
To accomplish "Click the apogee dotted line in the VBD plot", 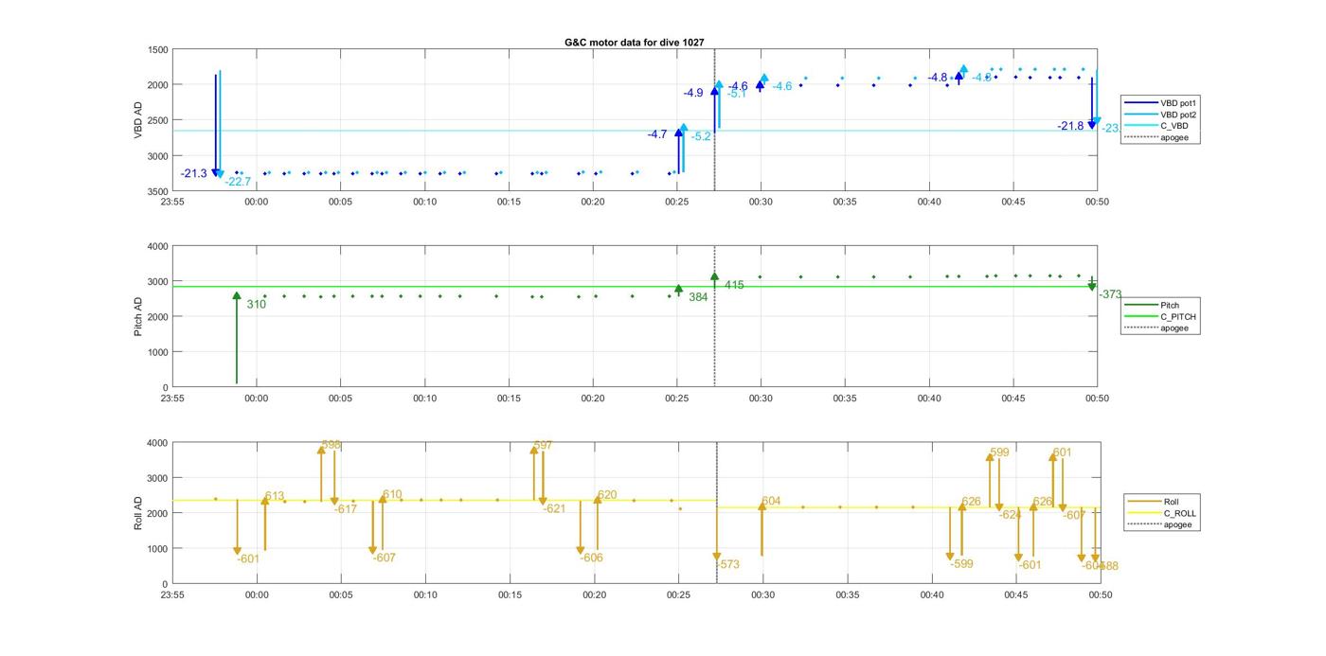I will 714,119.
